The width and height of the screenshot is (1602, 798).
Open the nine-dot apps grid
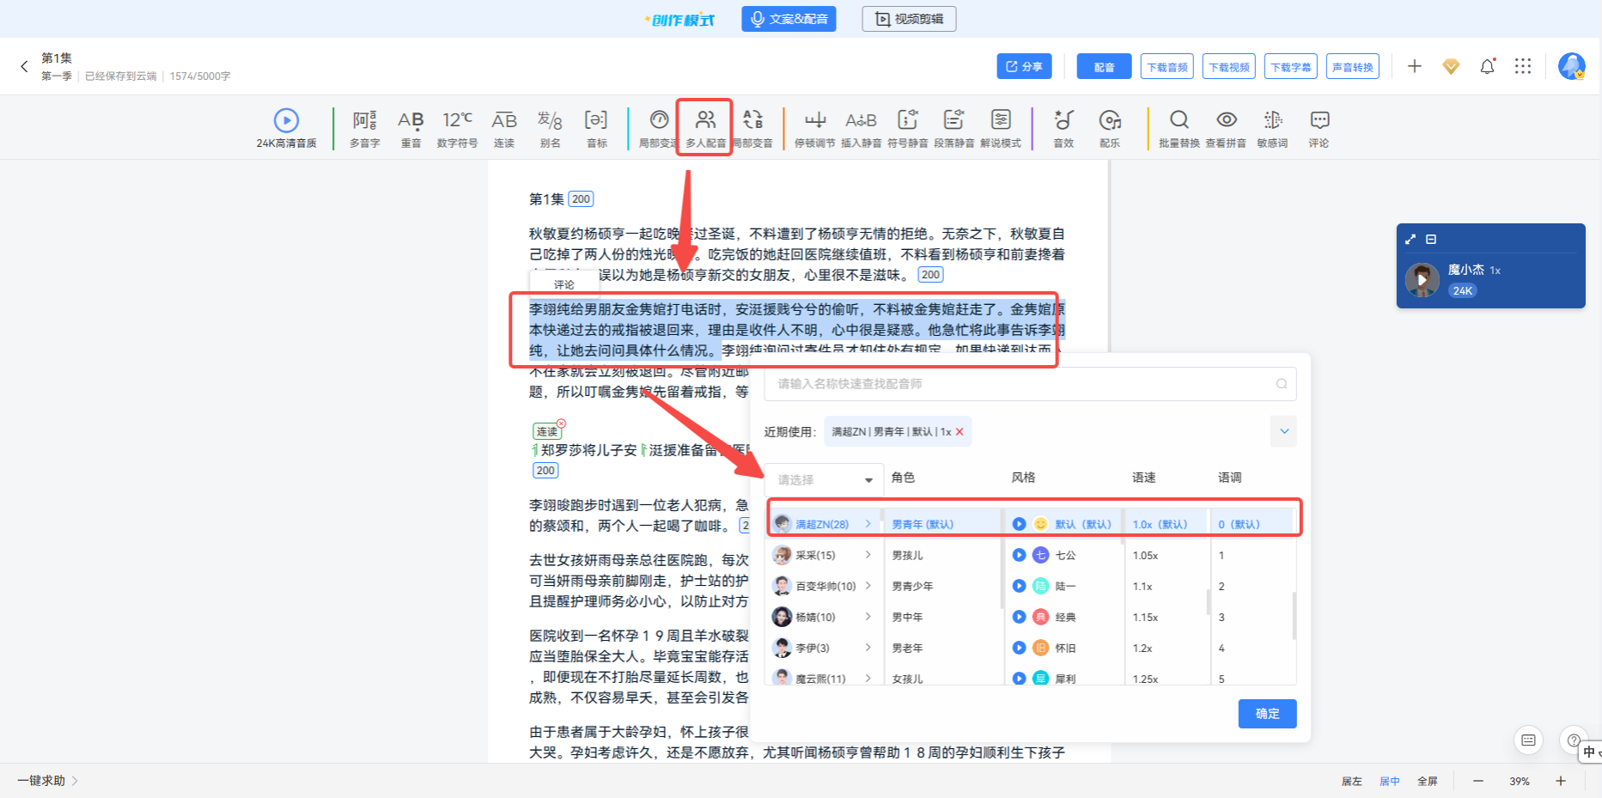point(1523,66)
